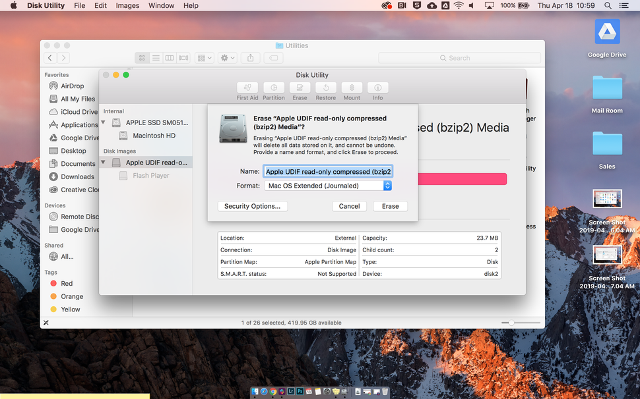The height and width of the screenshot is (399, 640).
Task: Click the Share icon in the Finder toolbar
Action: (x=250, y=58)
